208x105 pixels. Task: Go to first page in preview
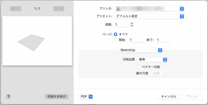13,9
